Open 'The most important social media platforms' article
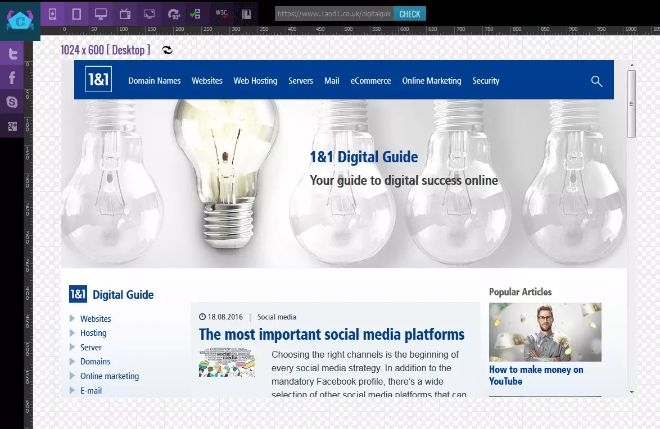The image size is (660, 429). 332,335
